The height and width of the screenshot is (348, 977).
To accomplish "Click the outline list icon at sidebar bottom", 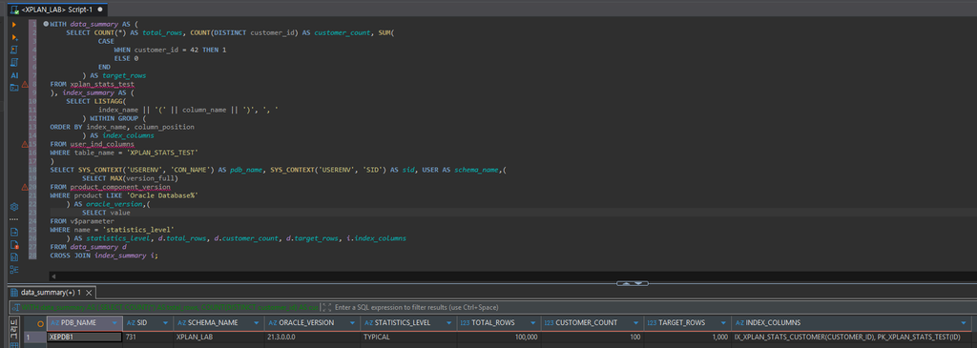I will coord(14,269).
